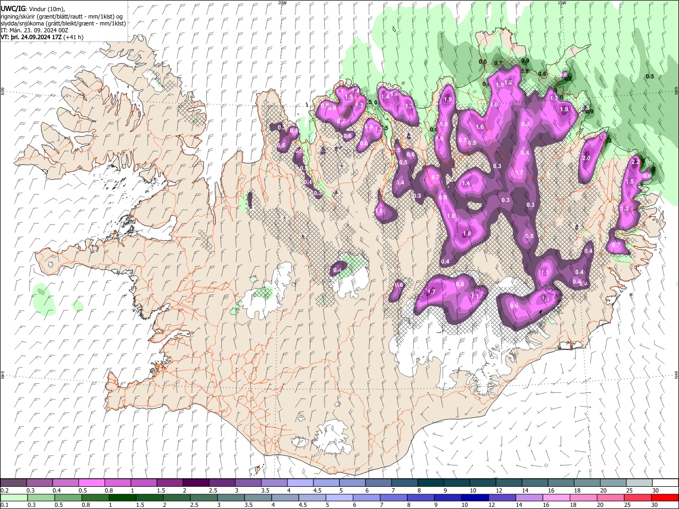
Task: Select top-row lavender swatch between 4 and 4.5
Action: [x=300, y=483]
